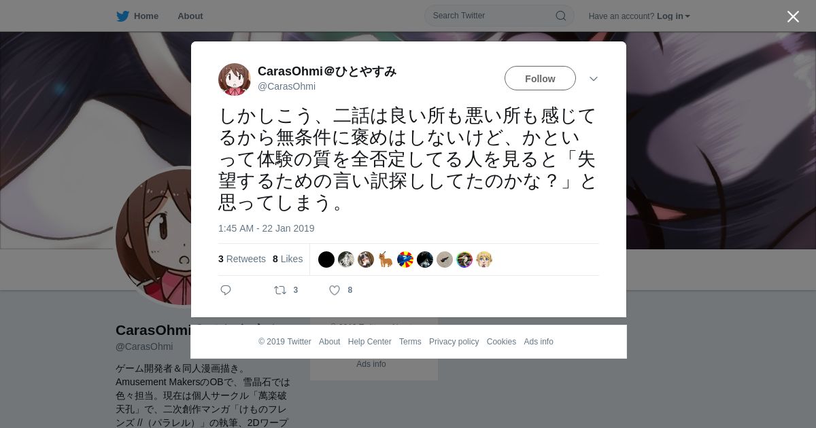Open the 3 Retweets list

tap(242, 259)
